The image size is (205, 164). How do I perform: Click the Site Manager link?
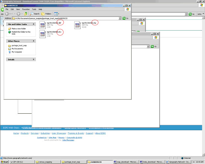pos(68,140)
